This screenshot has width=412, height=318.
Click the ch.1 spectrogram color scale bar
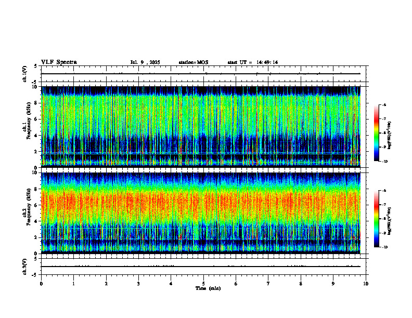pyautogui.click(x=376, y=133)
